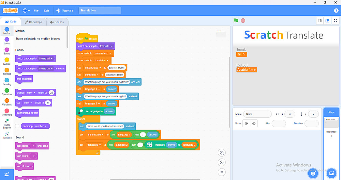The width and height of the screenshot is (341, 180).
Task: Switch to the Sounds tab
Action: pos(57,22)
